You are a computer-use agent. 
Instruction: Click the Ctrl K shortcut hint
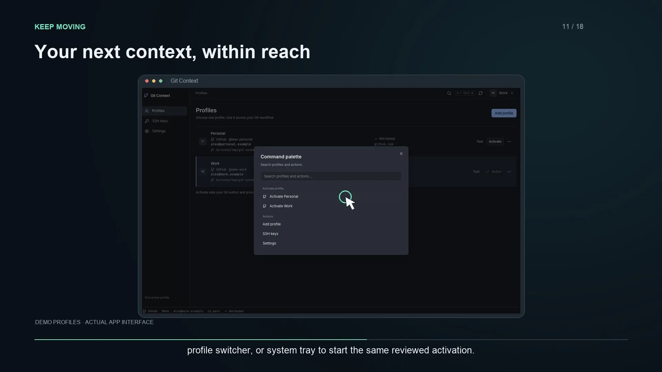coord(465,93)
